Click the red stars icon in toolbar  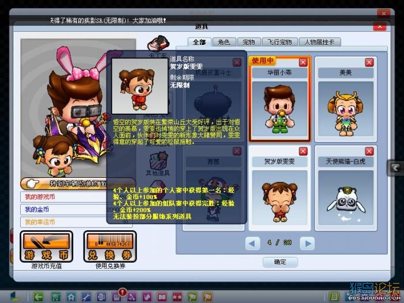point(178,297)
